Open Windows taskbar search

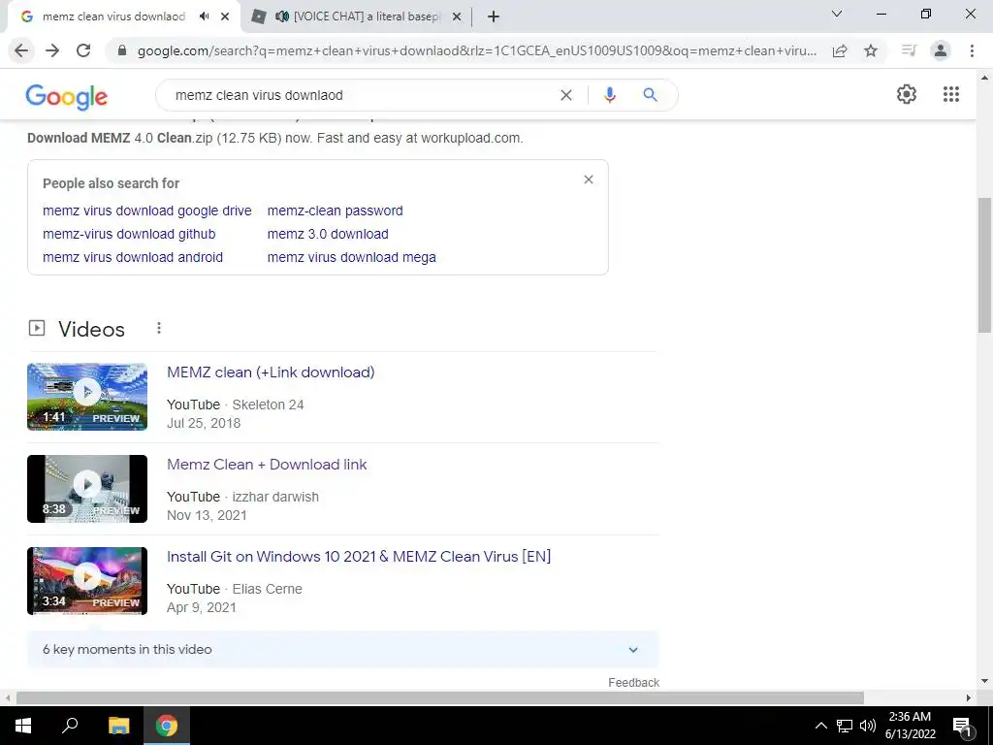(70, 726)
